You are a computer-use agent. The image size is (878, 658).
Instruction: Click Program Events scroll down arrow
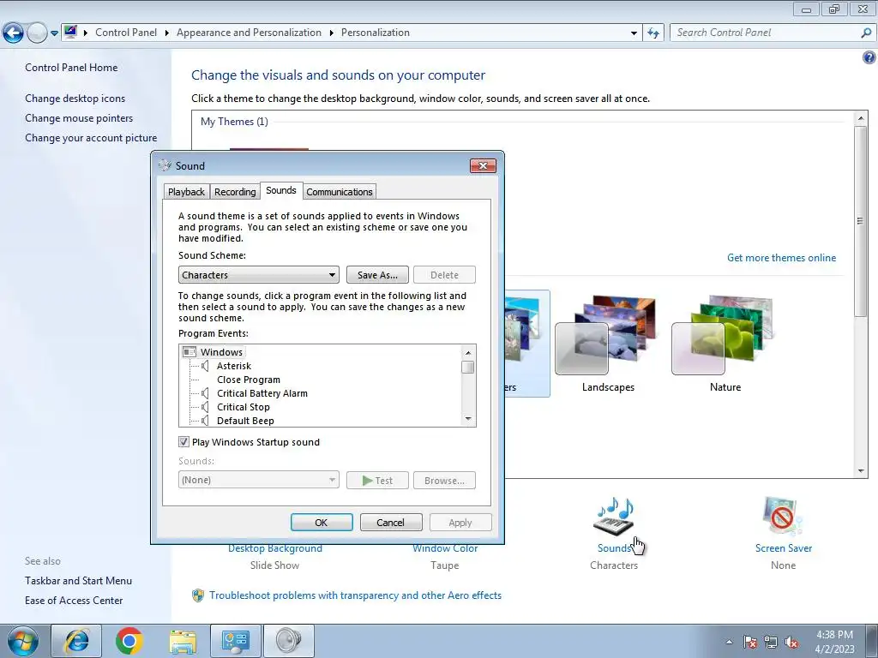468,418
